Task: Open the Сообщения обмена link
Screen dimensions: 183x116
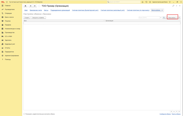Action: (x=165, y=114)
